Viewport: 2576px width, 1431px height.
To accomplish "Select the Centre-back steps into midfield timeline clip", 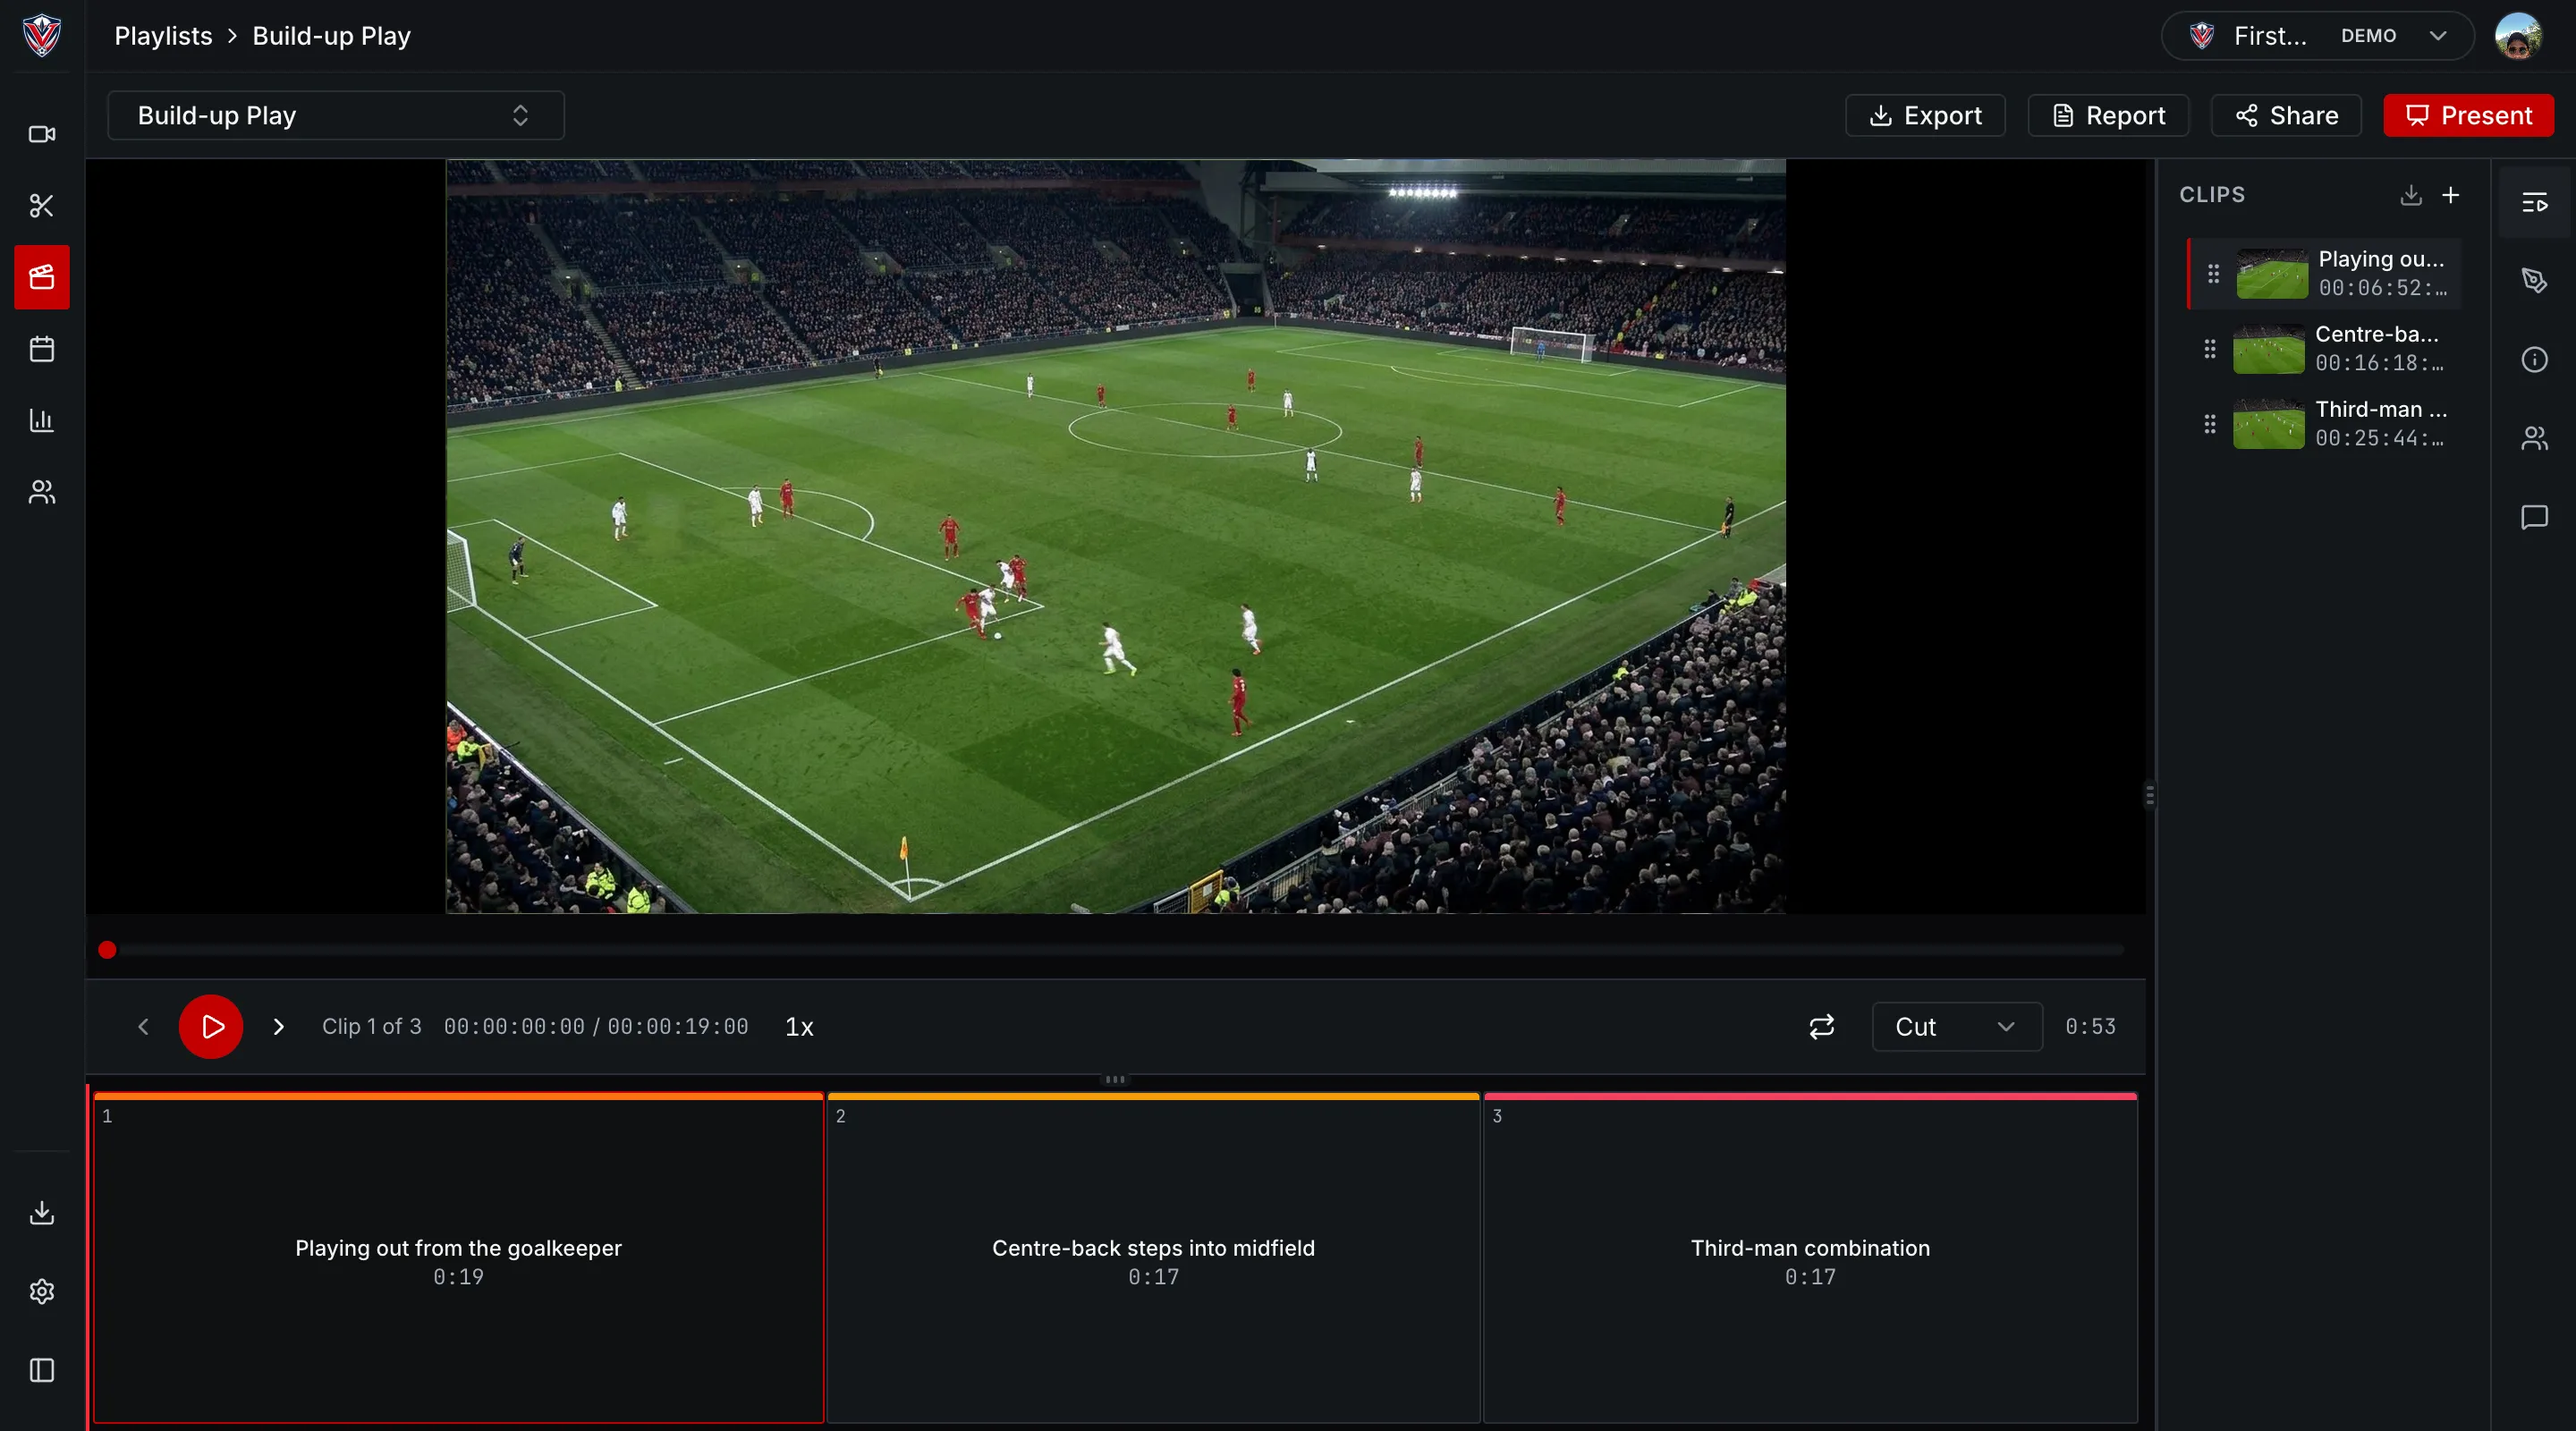I will coord(1153,1258).
